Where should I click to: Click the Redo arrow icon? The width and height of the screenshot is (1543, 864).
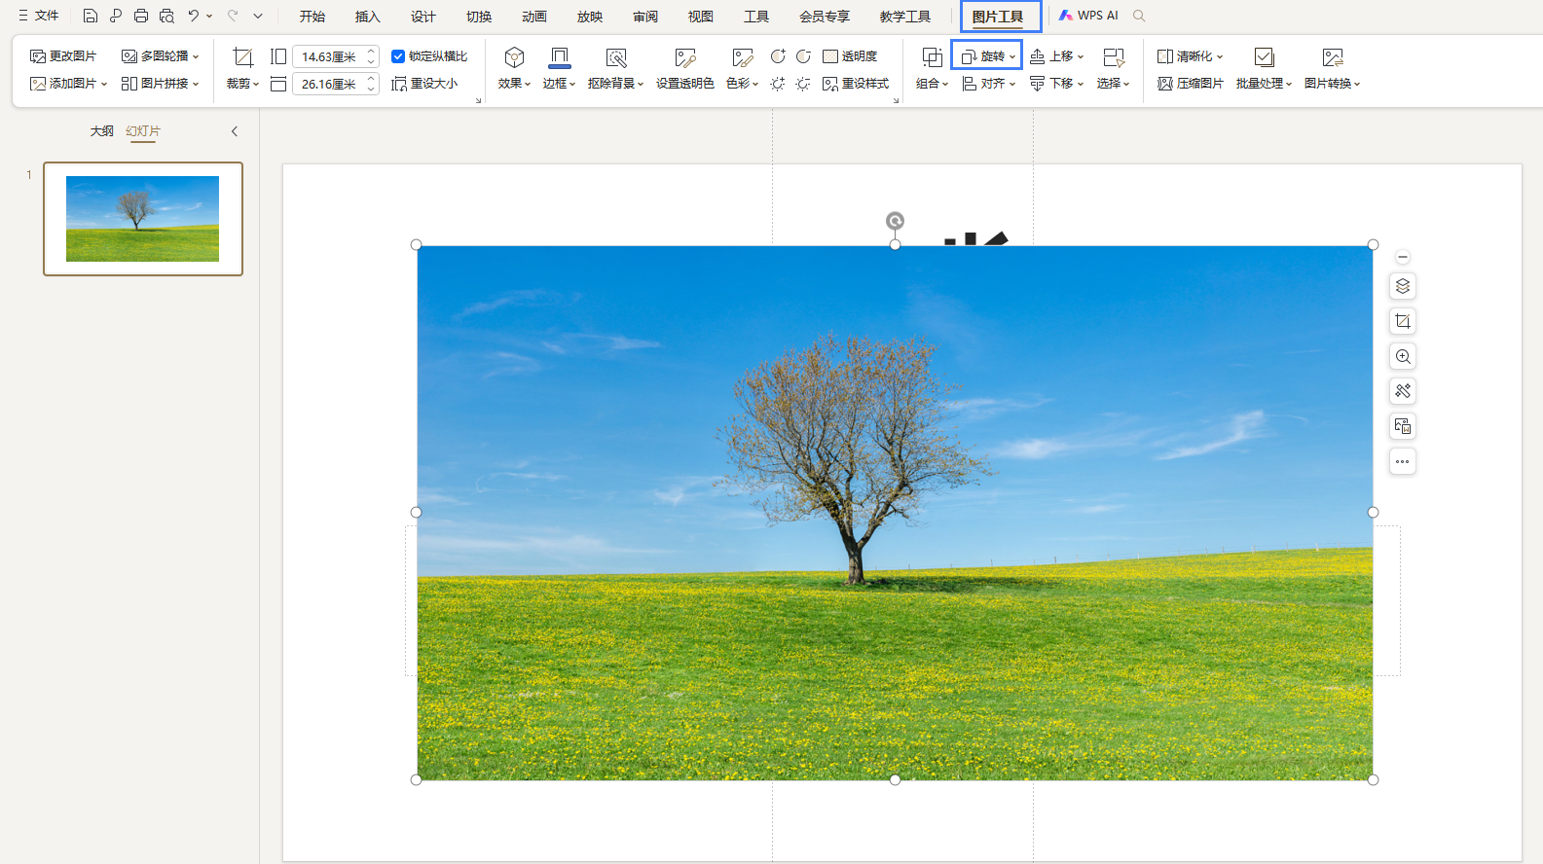(233, 16)
